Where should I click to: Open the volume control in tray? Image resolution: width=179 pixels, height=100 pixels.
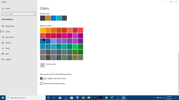(161, 98)
